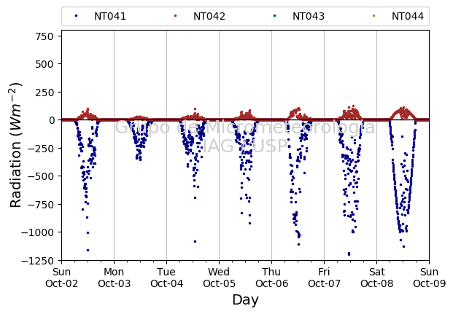Click the −1250 y-axis tick label
Image resolution: width=453 pixels, height=314 pixels.
point(37,261)
